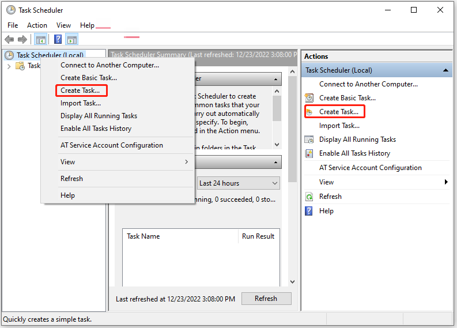Click Create Basic Task in Actions pane
Viewport: 457px width, 328px height.
pos(347,98)
